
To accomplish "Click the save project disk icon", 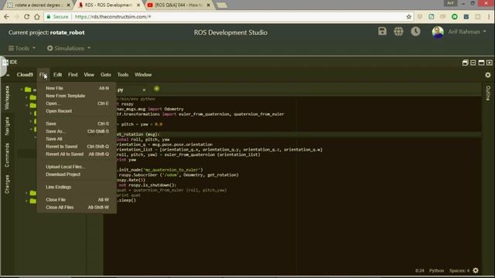I will point(382,31).
